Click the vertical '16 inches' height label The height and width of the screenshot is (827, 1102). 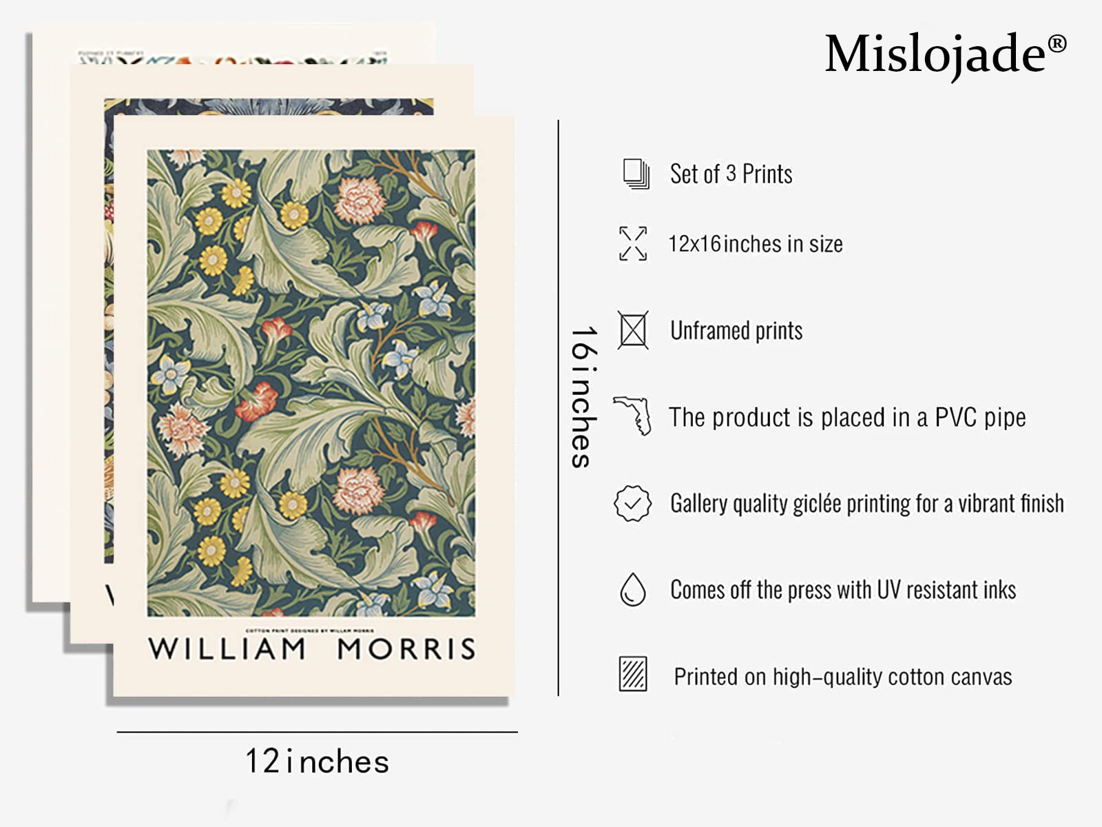point(583,397)
